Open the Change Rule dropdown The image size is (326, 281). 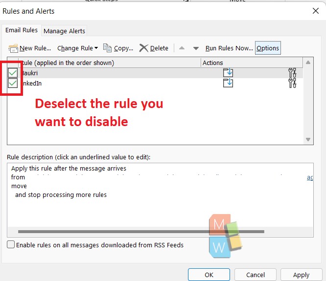(x=77, y=48)
